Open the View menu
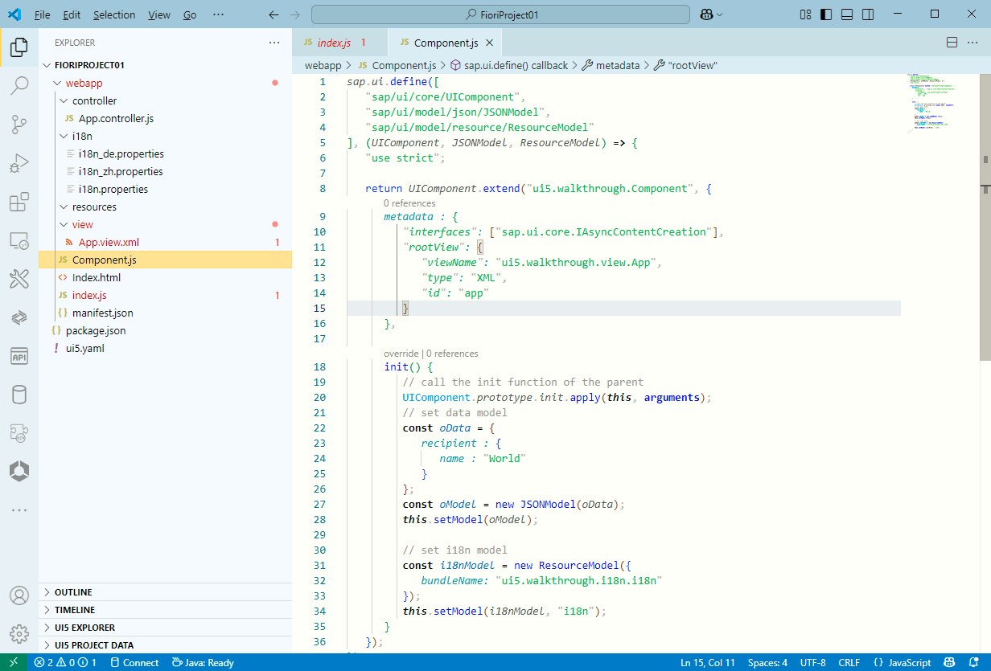The image size is (991, 671). [159, 14]
